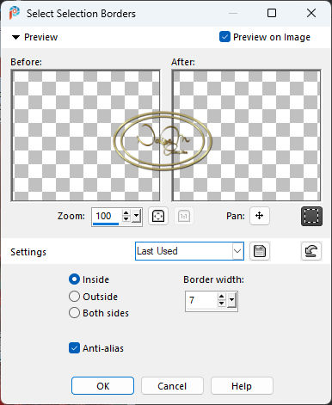Confirm with the OK button
Screen dimensions: 332x405
tap(102, 386)
